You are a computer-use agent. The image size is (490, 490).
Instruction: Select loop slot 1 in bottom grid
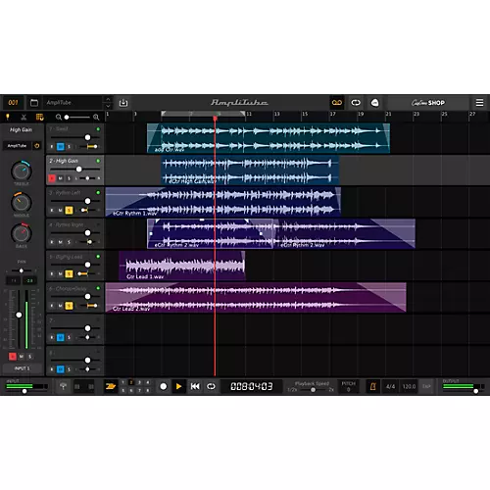point(122,382)
